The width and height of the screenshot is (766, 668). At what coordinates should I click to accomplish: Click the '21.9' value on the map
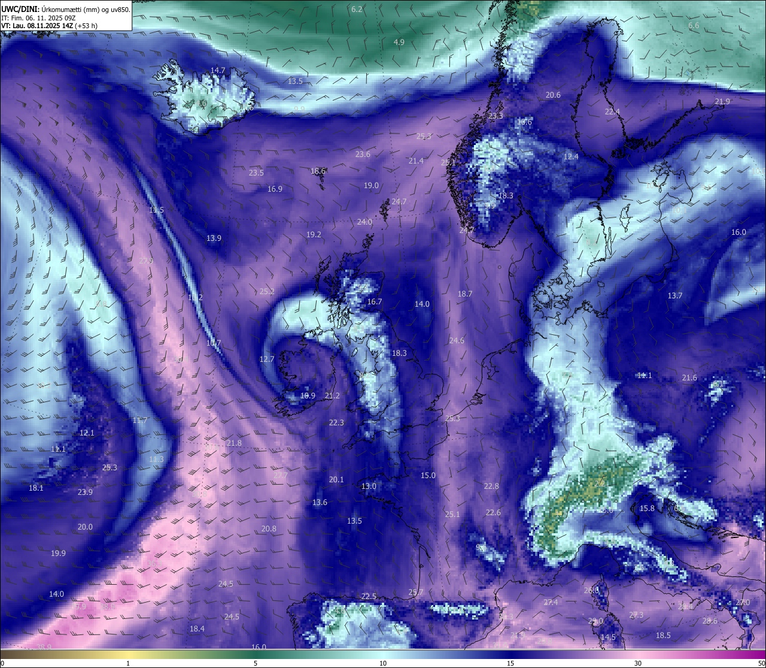point(722,101)
